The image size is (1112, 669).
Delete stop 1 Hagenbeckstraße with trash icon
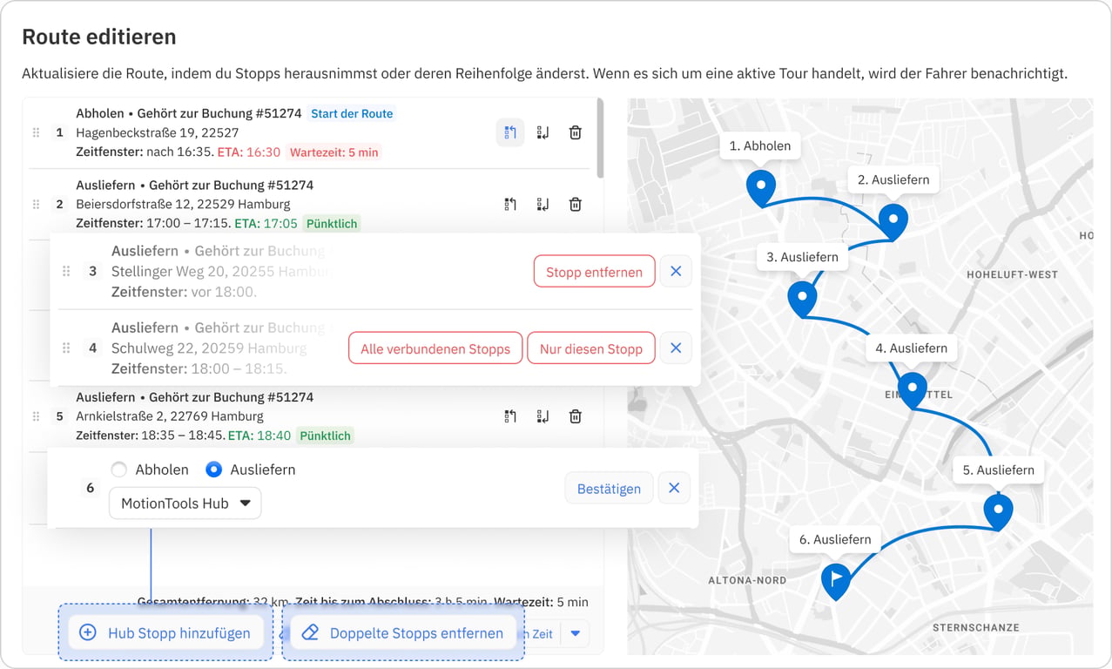coord(575,132)
